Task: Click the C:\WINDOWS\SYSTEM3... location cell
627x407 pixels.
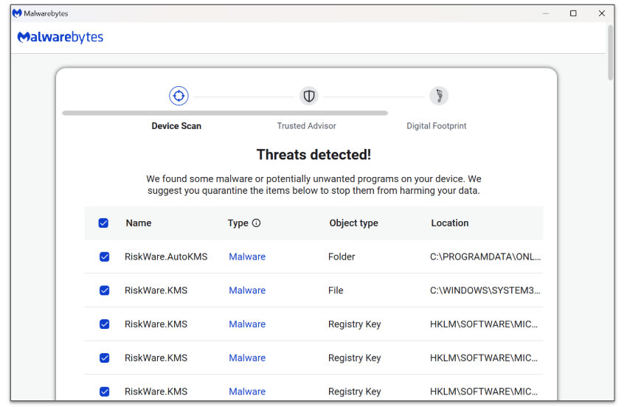Action: click(485, 291)
